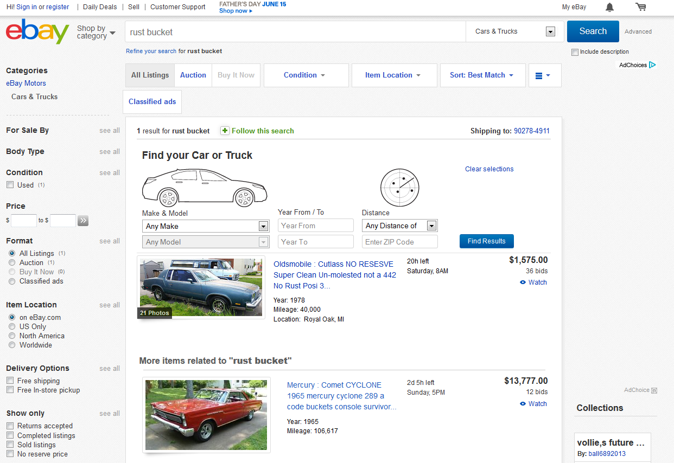Screen dimensions: 674x463
Task: Check the Used condition filter
Action: click(x=10, y=184)
